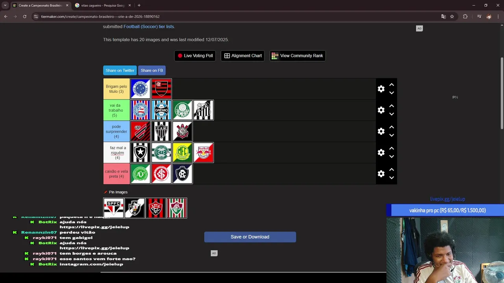Select the Red Bull Bragantino logo
This screenshot has height=283, width=504.
[204, 153]
